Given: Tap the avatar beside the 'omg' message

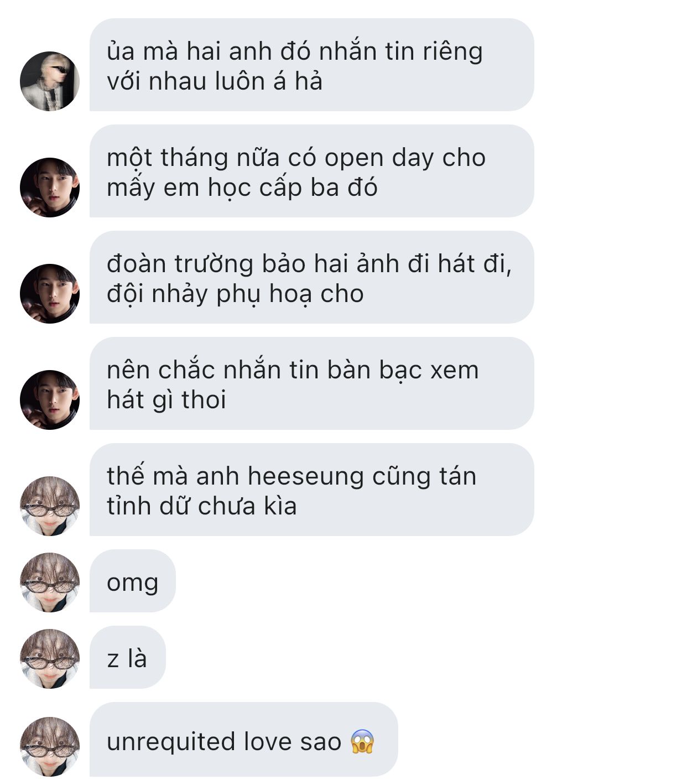Looking at the screenshot, I should pos(50,583).
